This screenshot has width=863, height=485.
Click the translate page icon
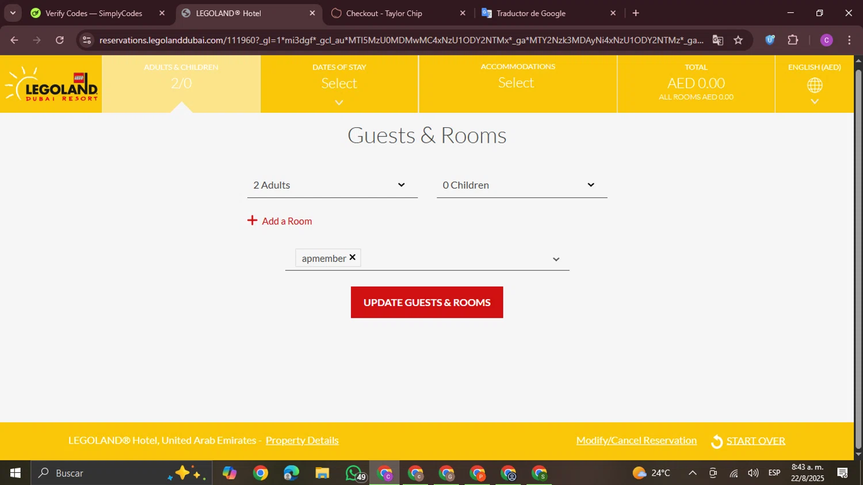click(717, 40)
